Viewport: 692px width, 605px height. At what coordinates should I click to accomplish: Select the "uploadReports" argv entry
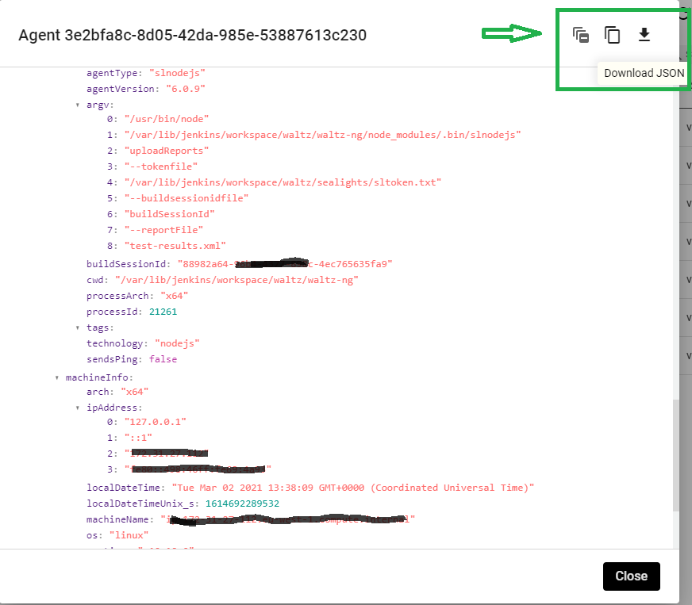[x=166, y=150]
